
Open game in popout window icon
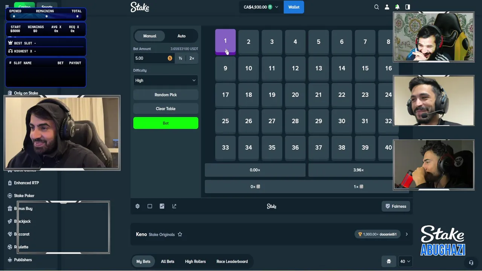click(174, 206)
